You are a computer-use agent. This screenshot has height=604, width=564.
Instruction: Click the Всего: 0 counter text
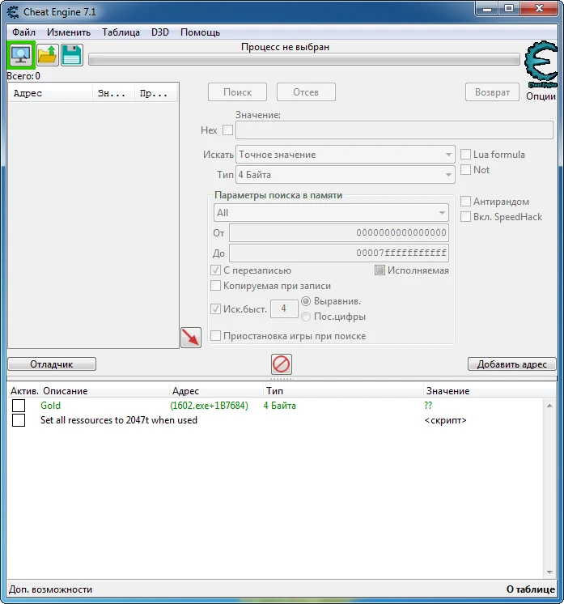(23, 76)
